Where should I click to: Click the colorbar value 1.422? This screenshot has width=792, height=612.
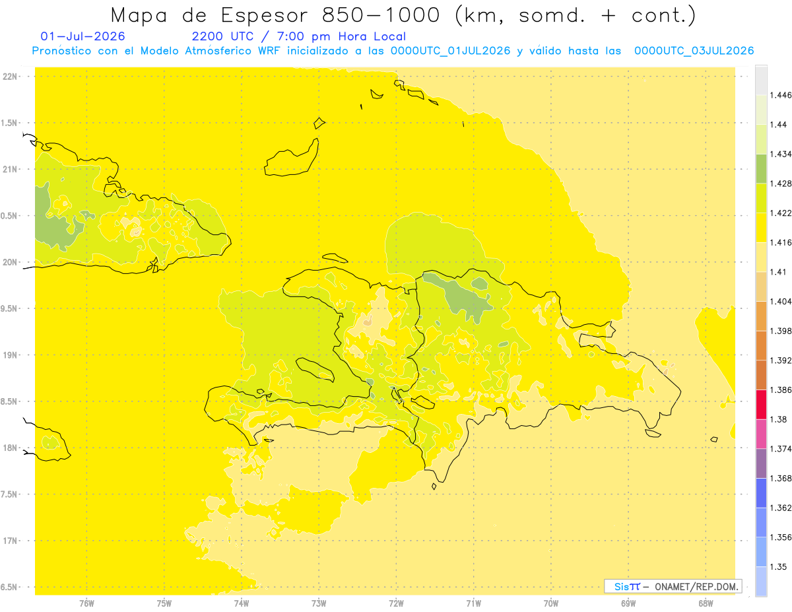click(782, 213)
